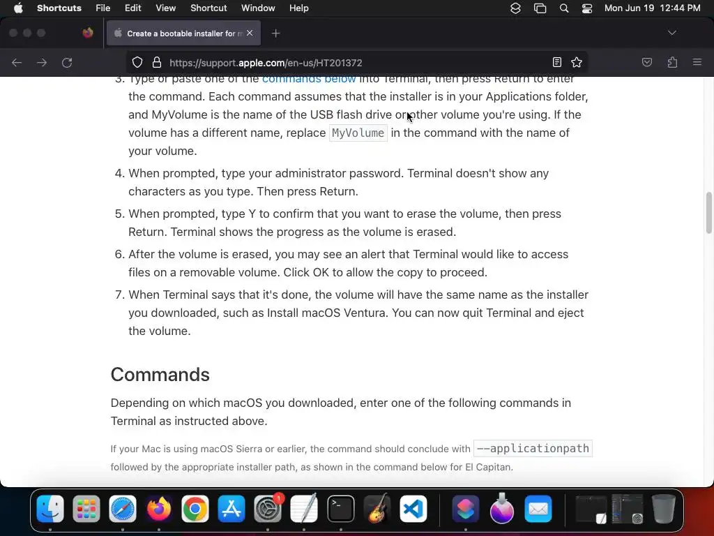Screen dimensions: 714x536
Task: Open the Shortcut menu
Action: click(208, 8)
